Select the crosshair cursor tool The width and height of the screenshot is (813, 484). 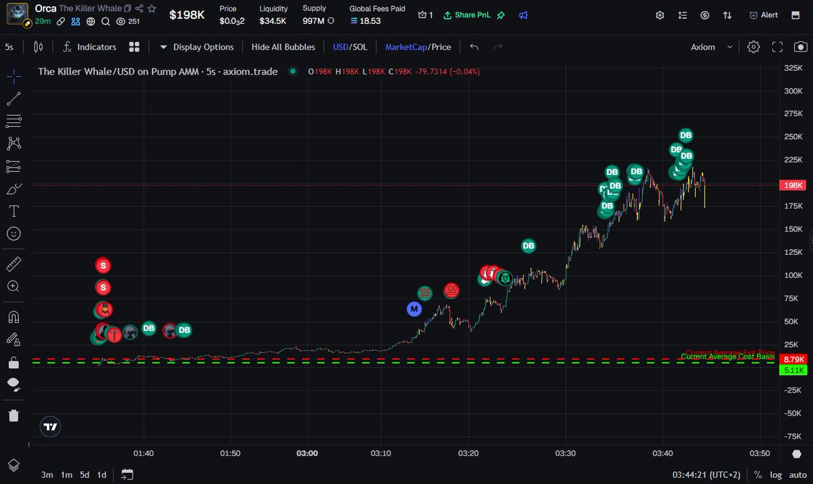[13, 75]
